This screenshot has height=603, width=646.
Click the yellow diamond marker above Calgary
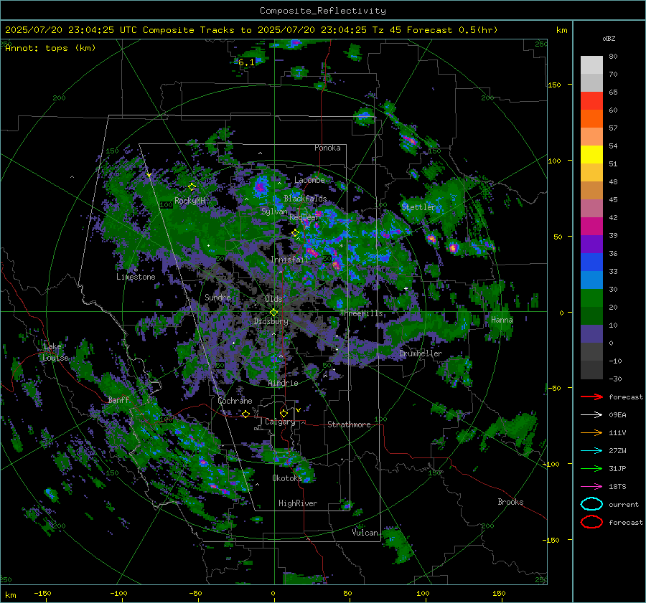click(284, 413)
